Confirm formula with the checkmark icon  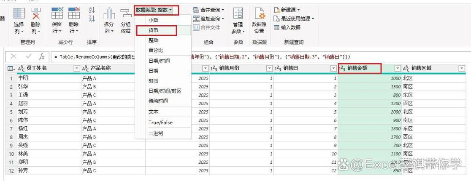[x=29, y=57]
